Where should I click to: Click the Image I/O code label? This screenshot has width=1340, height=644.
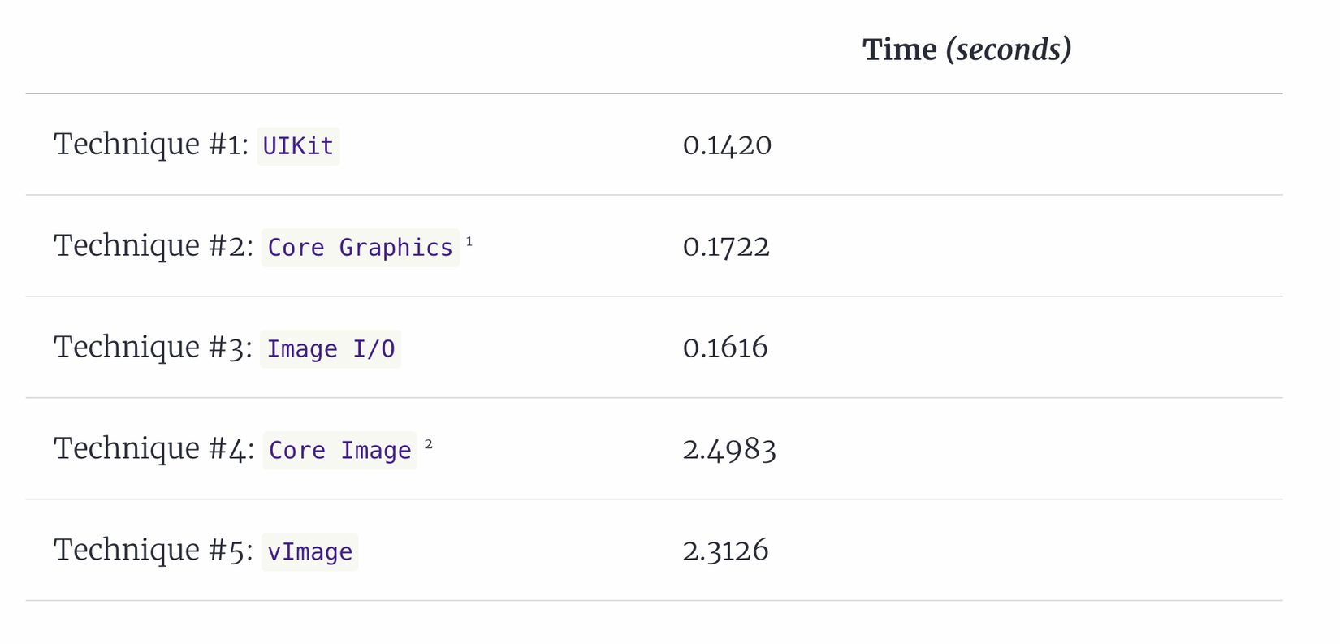point(331,349)
